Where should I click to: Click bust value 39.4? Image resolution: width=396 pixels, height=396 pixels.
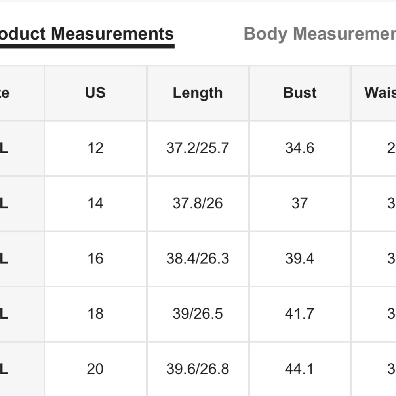coord(300,259)
